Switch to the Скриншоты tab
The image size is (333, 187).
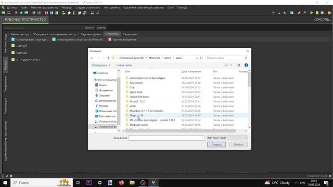coord(130,34)
